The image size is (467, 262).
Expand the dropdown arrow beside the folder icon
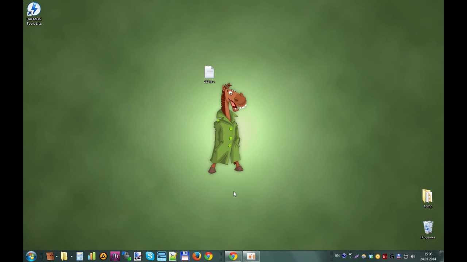pyautogui.click(x=72, y=257)
